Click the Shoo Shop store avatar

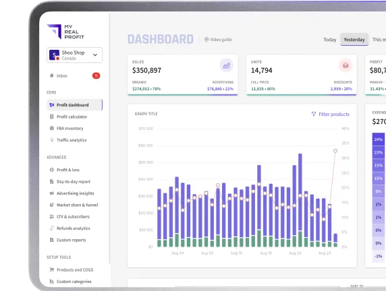pos(54,55)
